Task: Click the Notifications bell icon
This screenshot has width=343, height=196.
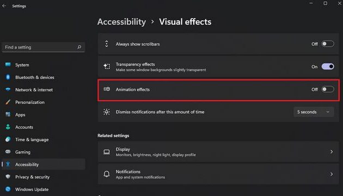Action: (107, 174)
